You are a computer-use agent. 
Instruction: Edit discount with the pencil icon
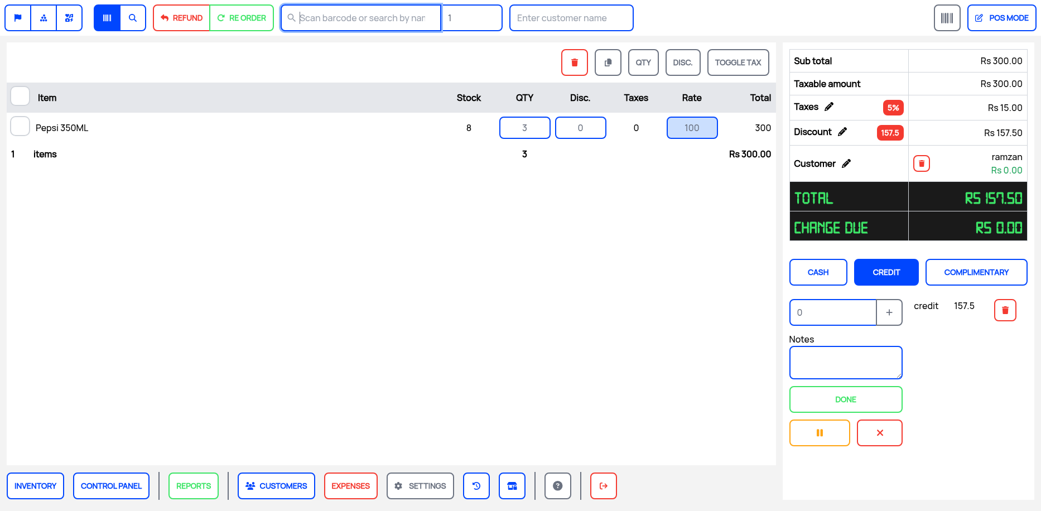click(x=842, y=132)
